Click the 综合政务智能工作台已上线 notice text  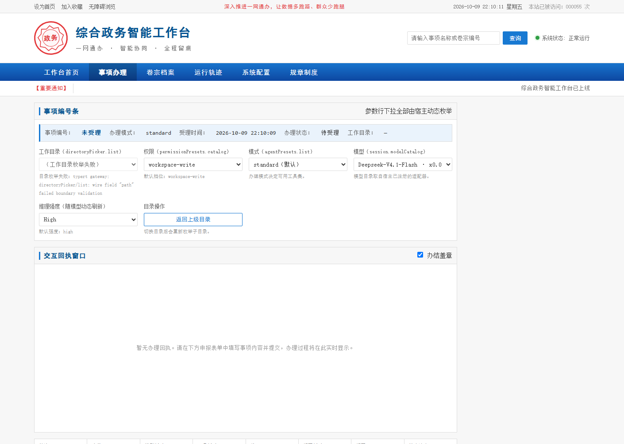point(555,88)
